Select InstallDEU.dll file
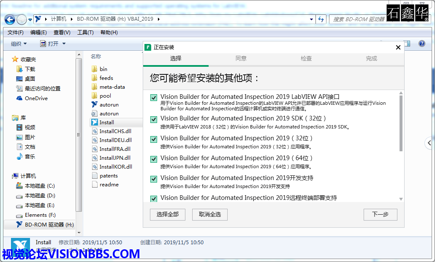 click(x=111, y=140)
